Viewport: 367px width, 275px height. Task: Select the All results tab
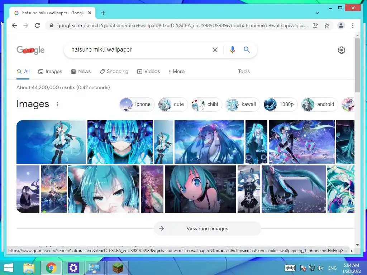(x=23, y=71)
